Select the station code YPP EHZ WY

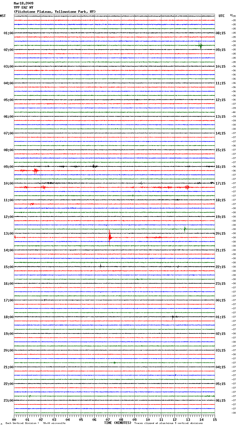click(23, 8)
